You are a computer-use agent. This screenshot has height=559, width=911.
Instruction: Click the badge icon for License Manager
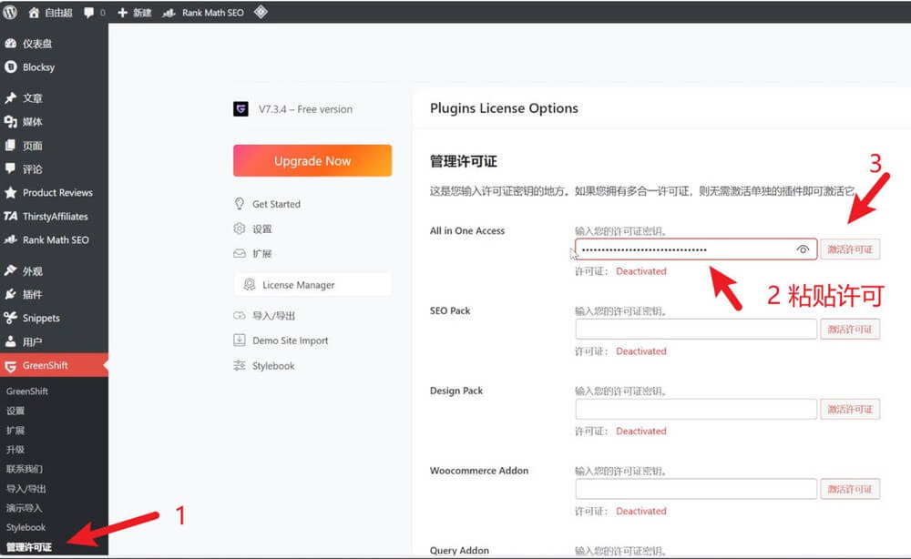[x=250, y=284]
